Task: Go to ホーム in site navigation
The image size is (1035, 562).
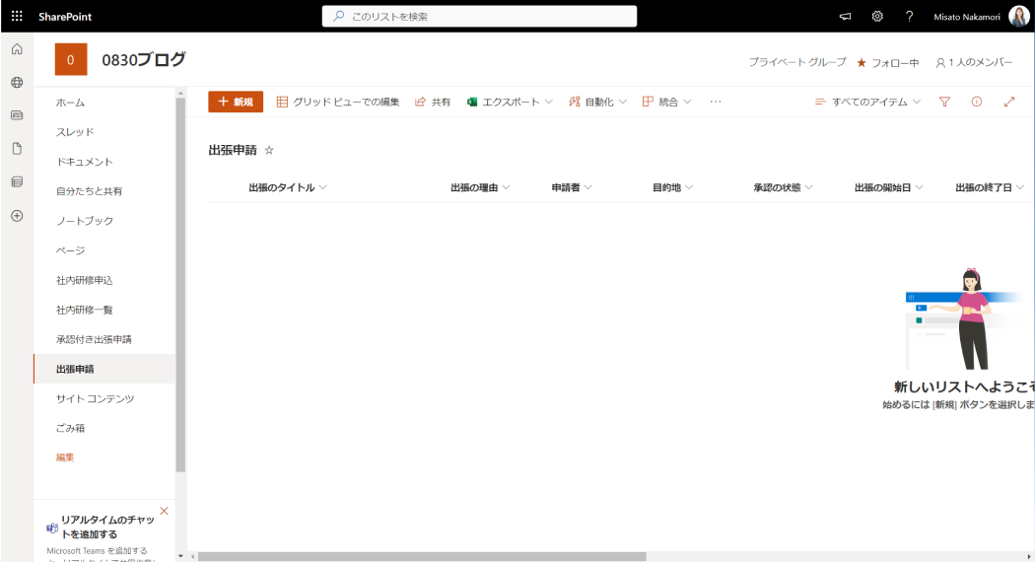Action: tap(71, 103)
